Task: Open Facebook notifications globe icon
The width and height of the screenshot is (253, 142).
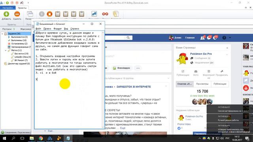Action: (x=215, y=38)
